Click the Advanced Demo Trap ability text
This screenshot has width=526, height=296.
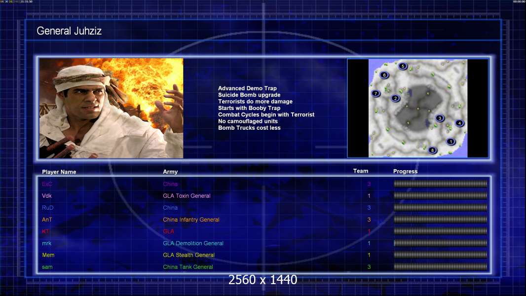[247, 88]
